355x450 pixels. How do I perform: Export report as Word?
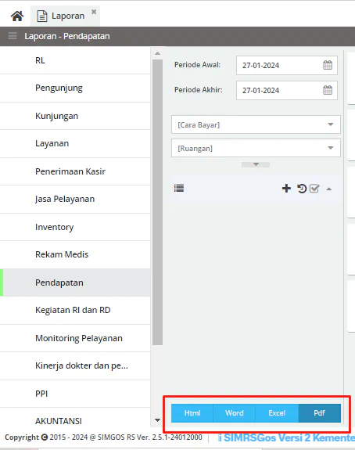(x=235, y=413)
